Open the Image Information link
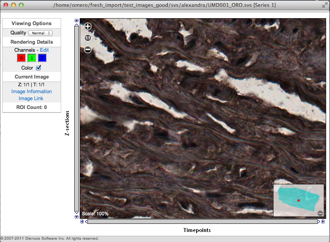Image resolution: width=330 pixels, height=242 pixels. 32,92
